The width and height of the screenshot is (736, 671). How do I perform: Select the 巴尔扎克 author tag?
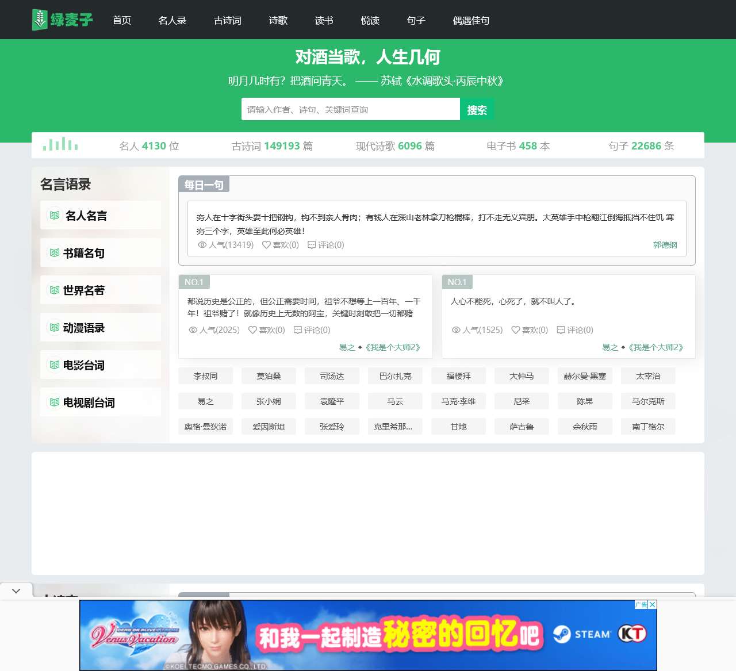395,376
